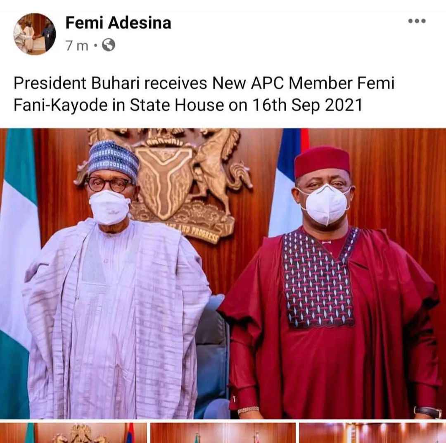446x443 pixels.
Task: Click the second caption line mentioning State House
Action: (x=188, y=105)
